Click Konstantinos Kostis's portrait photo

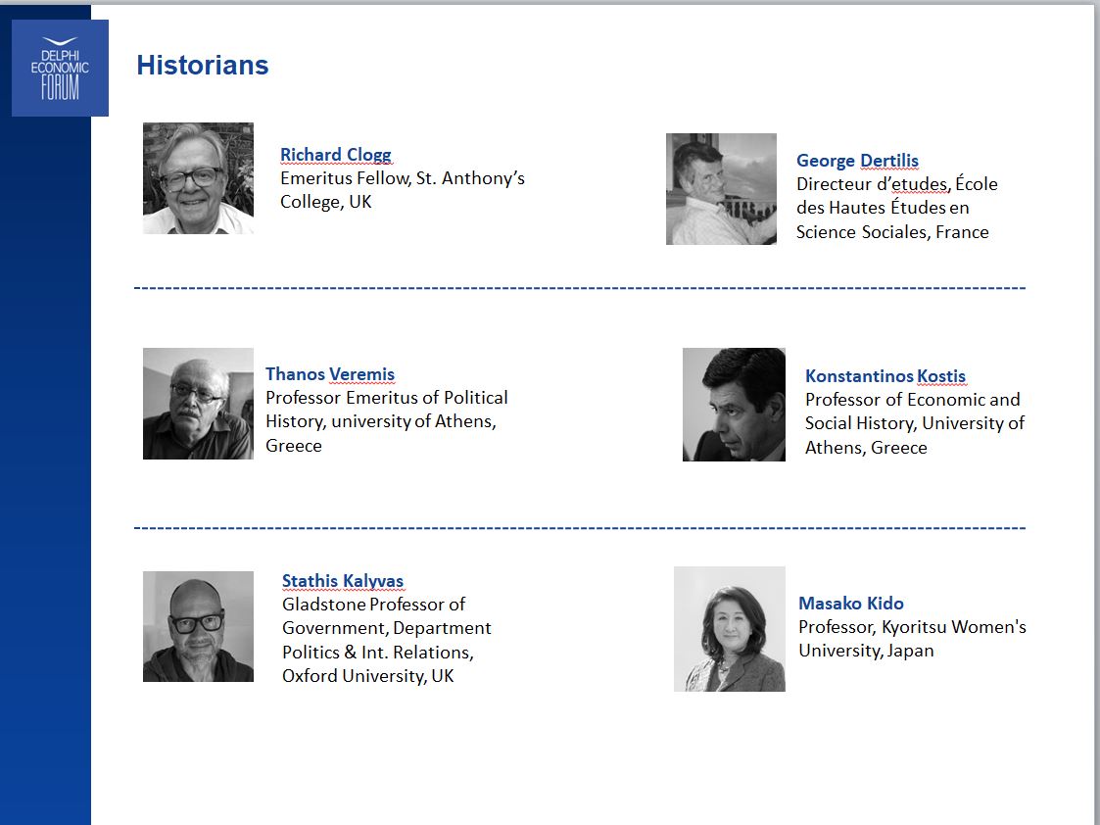tap(734, 405)
